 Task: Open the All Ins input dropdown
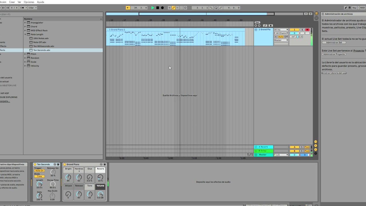[x=281, y=29]
